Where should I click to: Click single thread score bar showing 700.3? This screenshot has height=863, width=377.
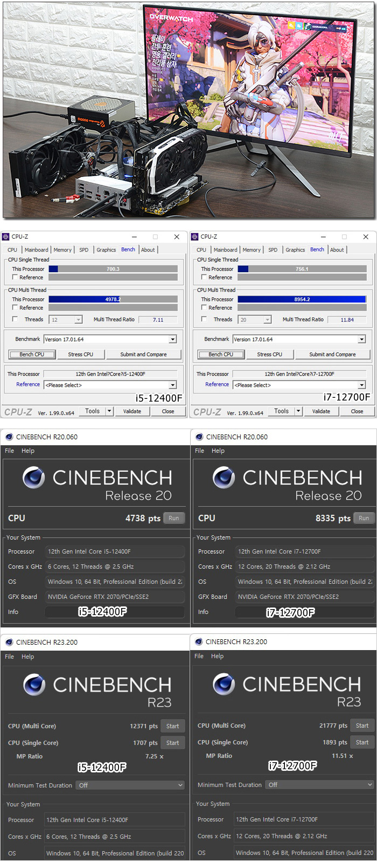click(x=113, y=268)
